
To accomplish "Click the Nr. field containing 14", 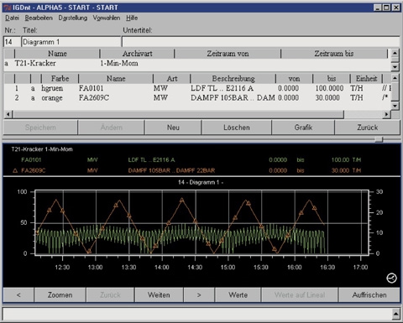I will tap(12, 42).
